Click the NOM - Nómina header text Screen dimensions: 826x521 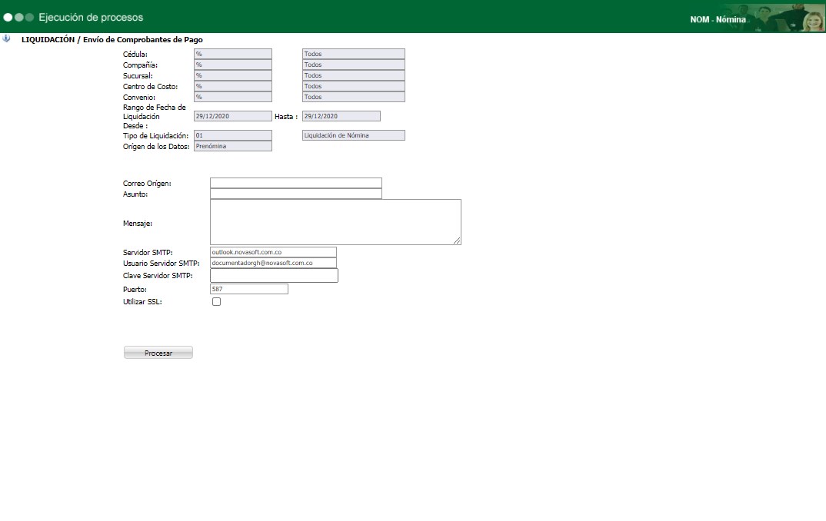718,19
